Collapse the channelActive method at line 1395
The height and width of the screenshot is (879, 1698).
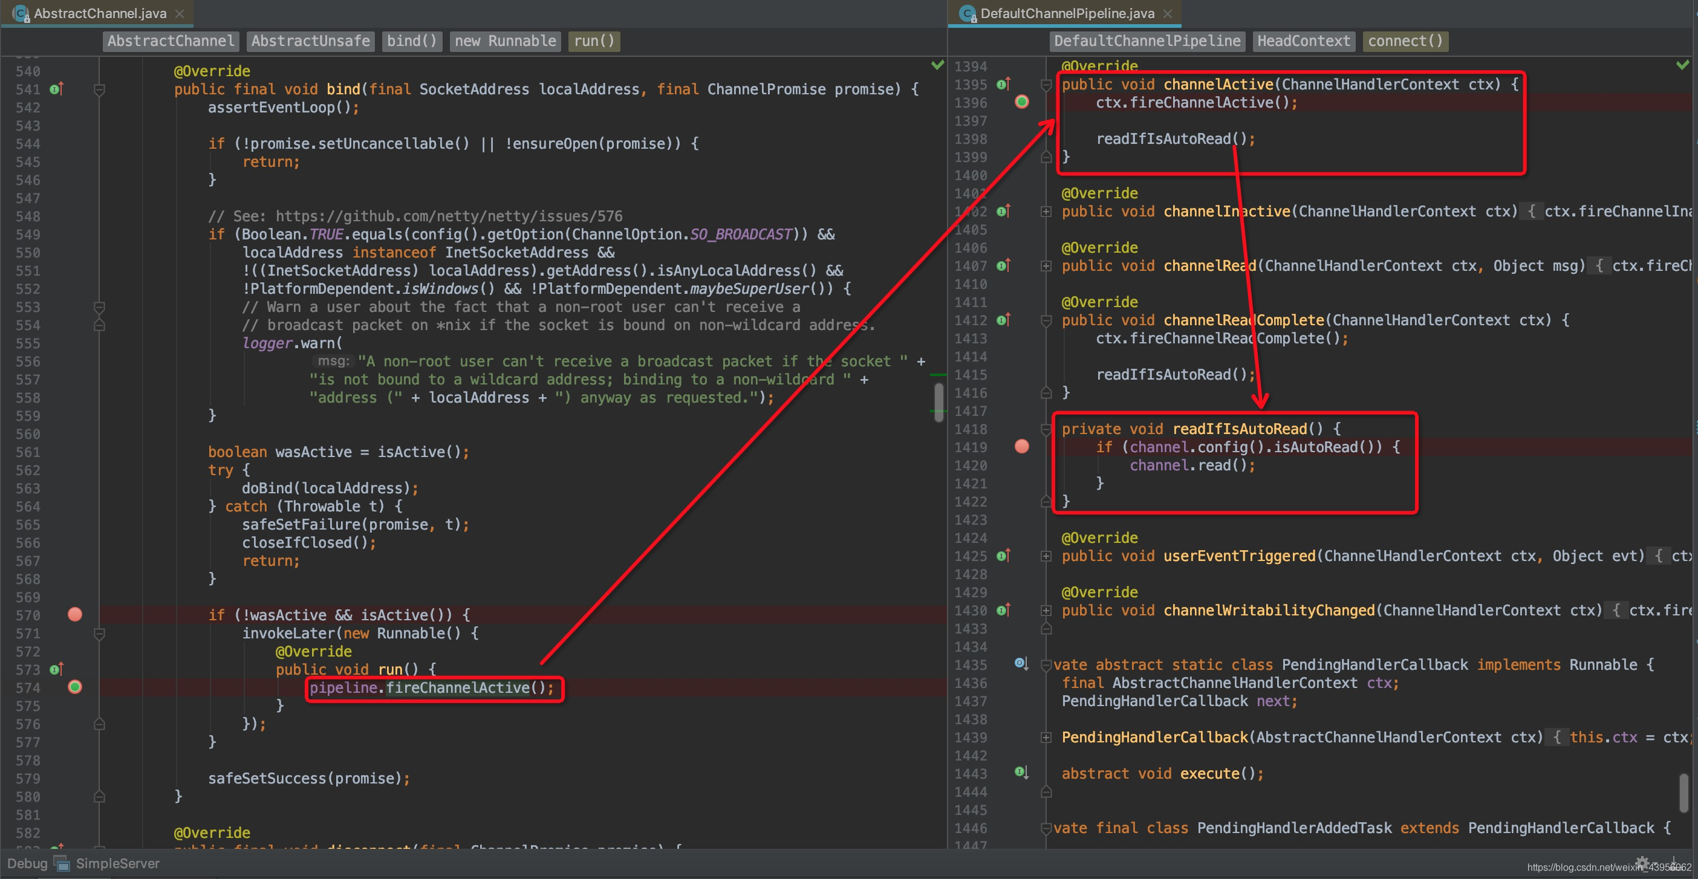(1046, 85)
